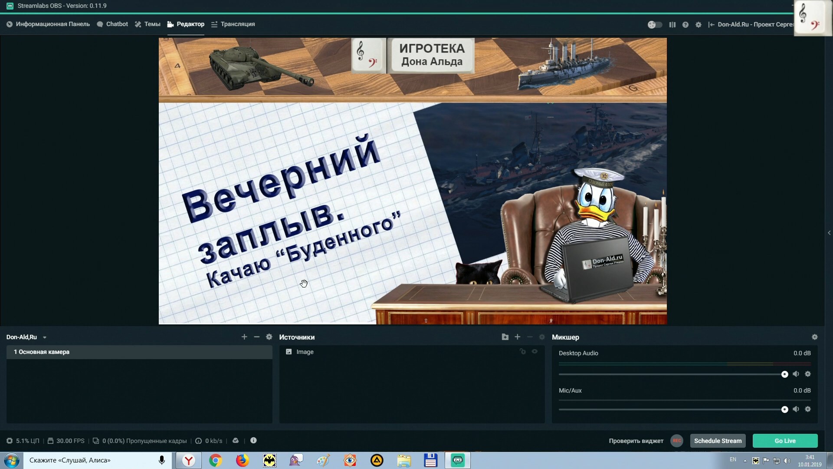Image resolution: width=833 pixels, height=469 pixels.
Task: Open Windows Explorer folder taskbar icon
Action: tap(404, 460)
